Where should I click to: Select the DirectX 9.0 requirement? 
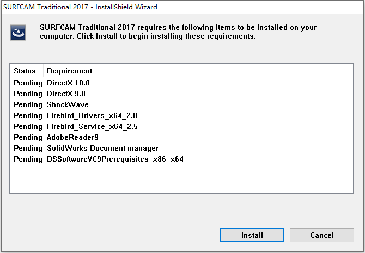click(x=66, y=94)
